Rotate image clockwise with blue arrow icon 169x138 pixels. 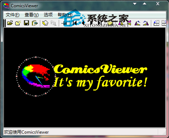click(146, 23)
